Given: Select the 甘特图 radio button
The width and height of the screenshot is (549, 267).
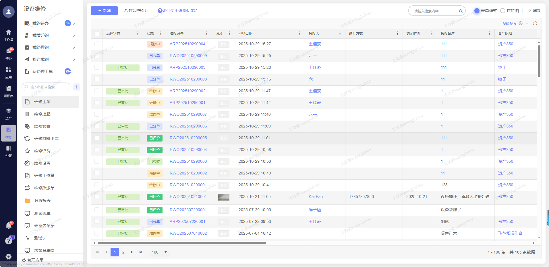Looking at the screenshot, I should click(x=503, y=11).
